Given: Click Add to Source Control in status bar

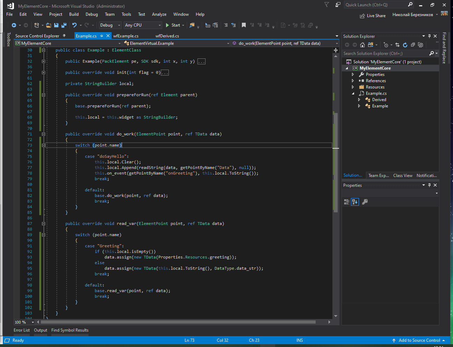Looking at the screenshot, I should (x=419, y=340).
